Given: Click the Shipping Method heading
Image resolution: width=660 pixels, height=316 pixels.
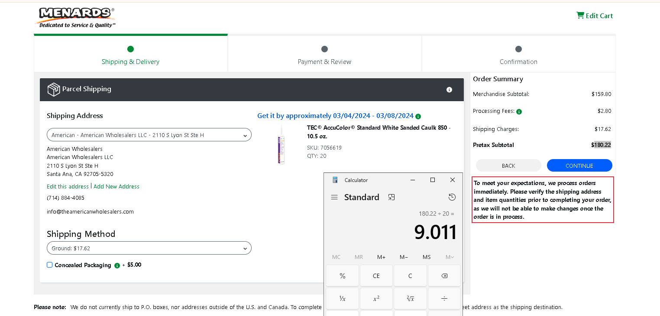Looking at the screenshot, I should pos(81,234).
